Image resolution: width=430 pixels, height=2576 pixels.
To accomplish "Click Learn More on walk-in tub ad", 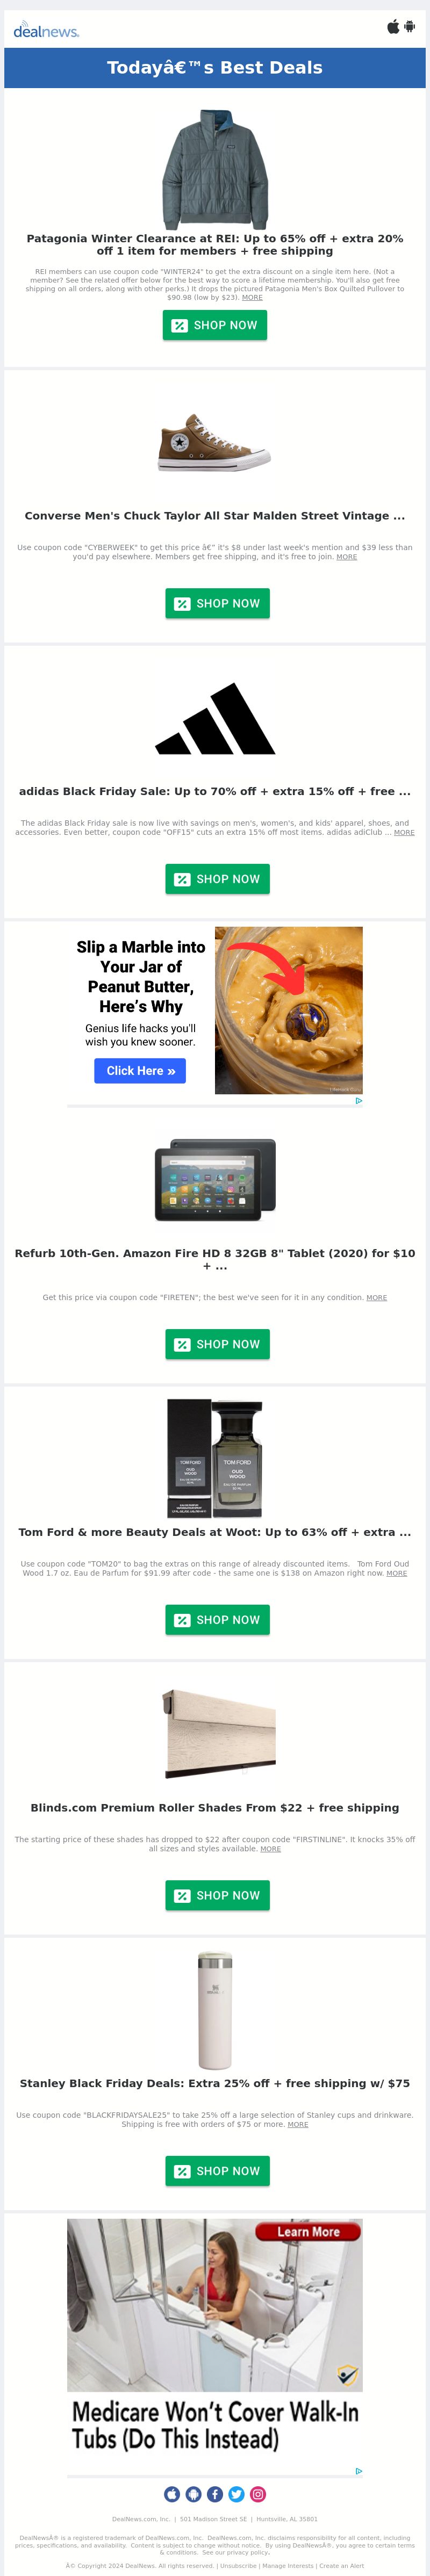I will [x=308, y=2232].
